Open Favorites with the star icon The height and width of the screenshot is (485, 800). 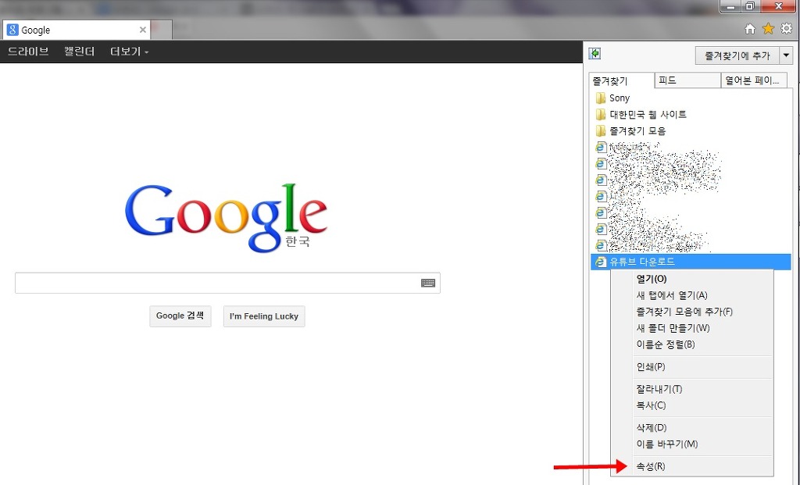pyautogui.click(x=768, y=29)
